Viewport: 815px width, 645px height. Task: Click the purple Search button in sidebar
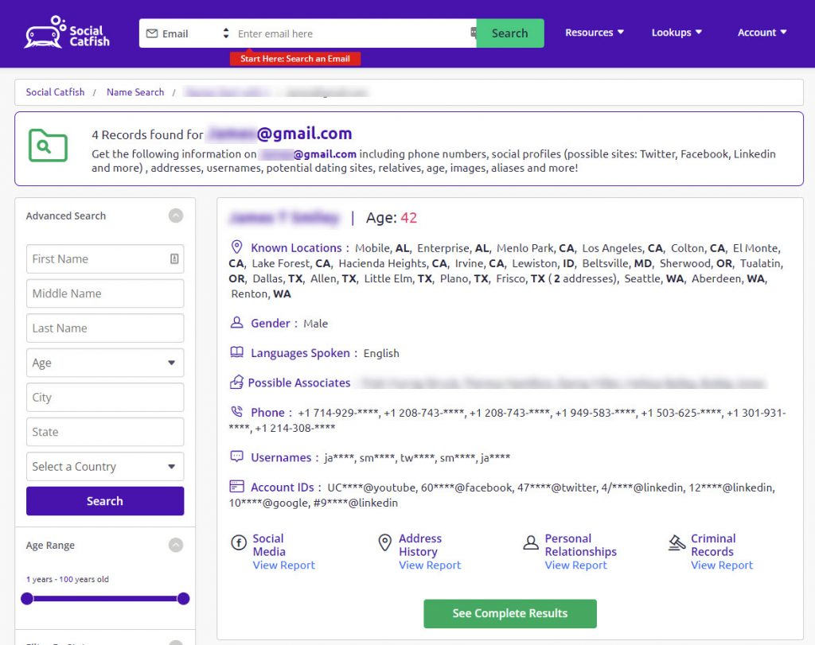(105, 501)
